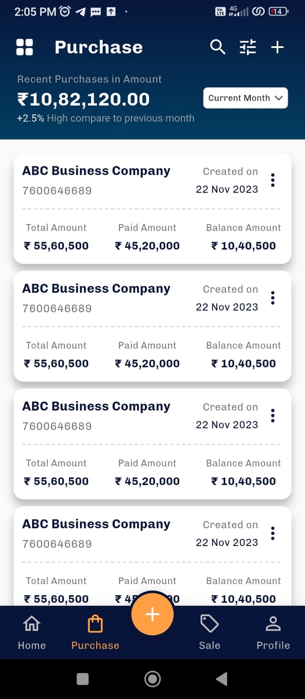Tap the third ABC Business Company card title

click(x=96, y=406)
